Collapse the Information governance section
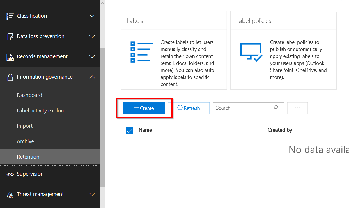Image resolution: width=349 pixels, height=208 pixels. (x=92, y=77)
